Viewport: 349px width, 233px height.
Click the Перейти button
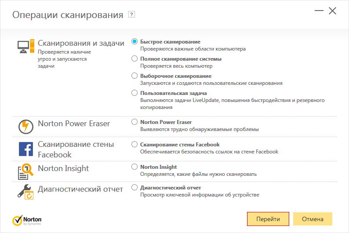(268, 219)
